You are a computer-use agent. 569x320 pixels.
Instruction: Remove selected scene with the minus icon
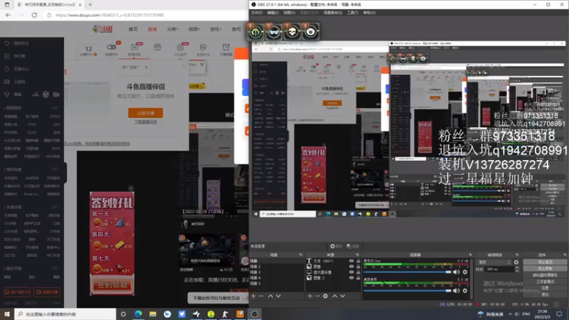(x=261, y=296)
